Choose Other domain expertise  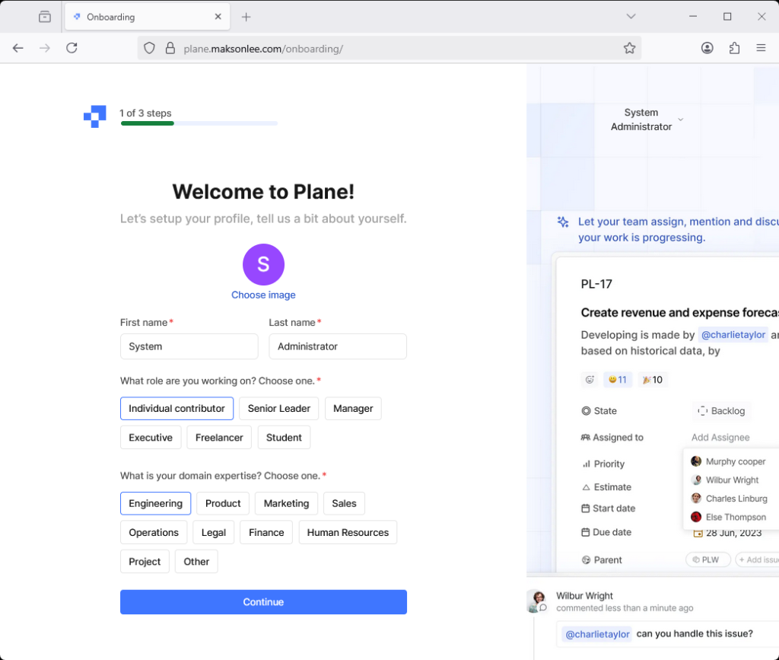pos(196,562)
